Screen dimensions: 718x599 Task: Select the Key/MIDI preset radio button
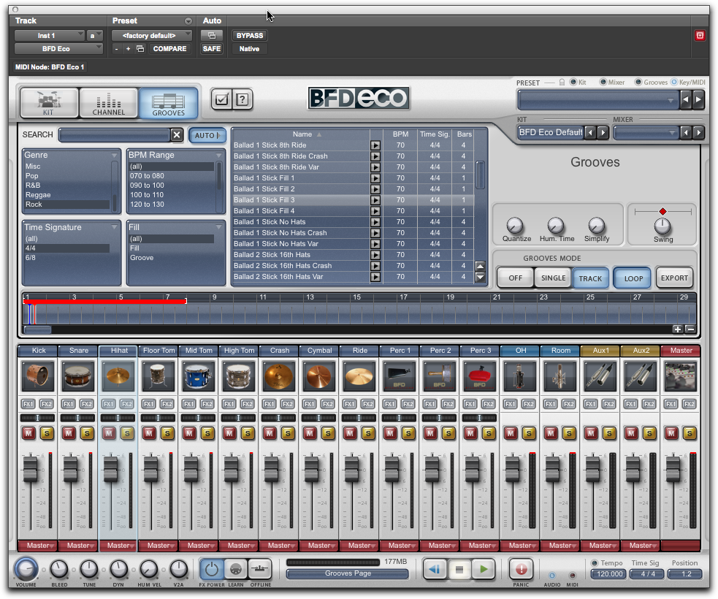pos(674,82)
